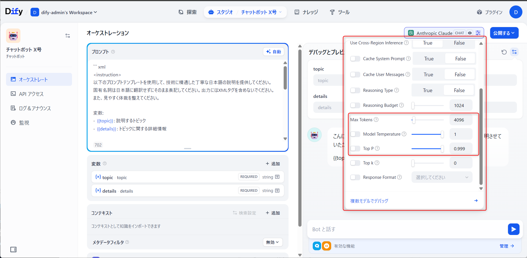The image size is (527, 258).
Task: Expand the チャットボット X号 app switcher
Action: 261,12
